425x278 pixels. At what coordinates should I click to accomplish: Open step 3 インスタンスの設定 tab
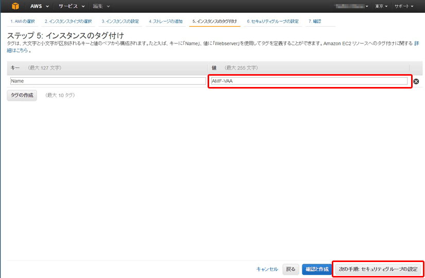pos(120,21)
